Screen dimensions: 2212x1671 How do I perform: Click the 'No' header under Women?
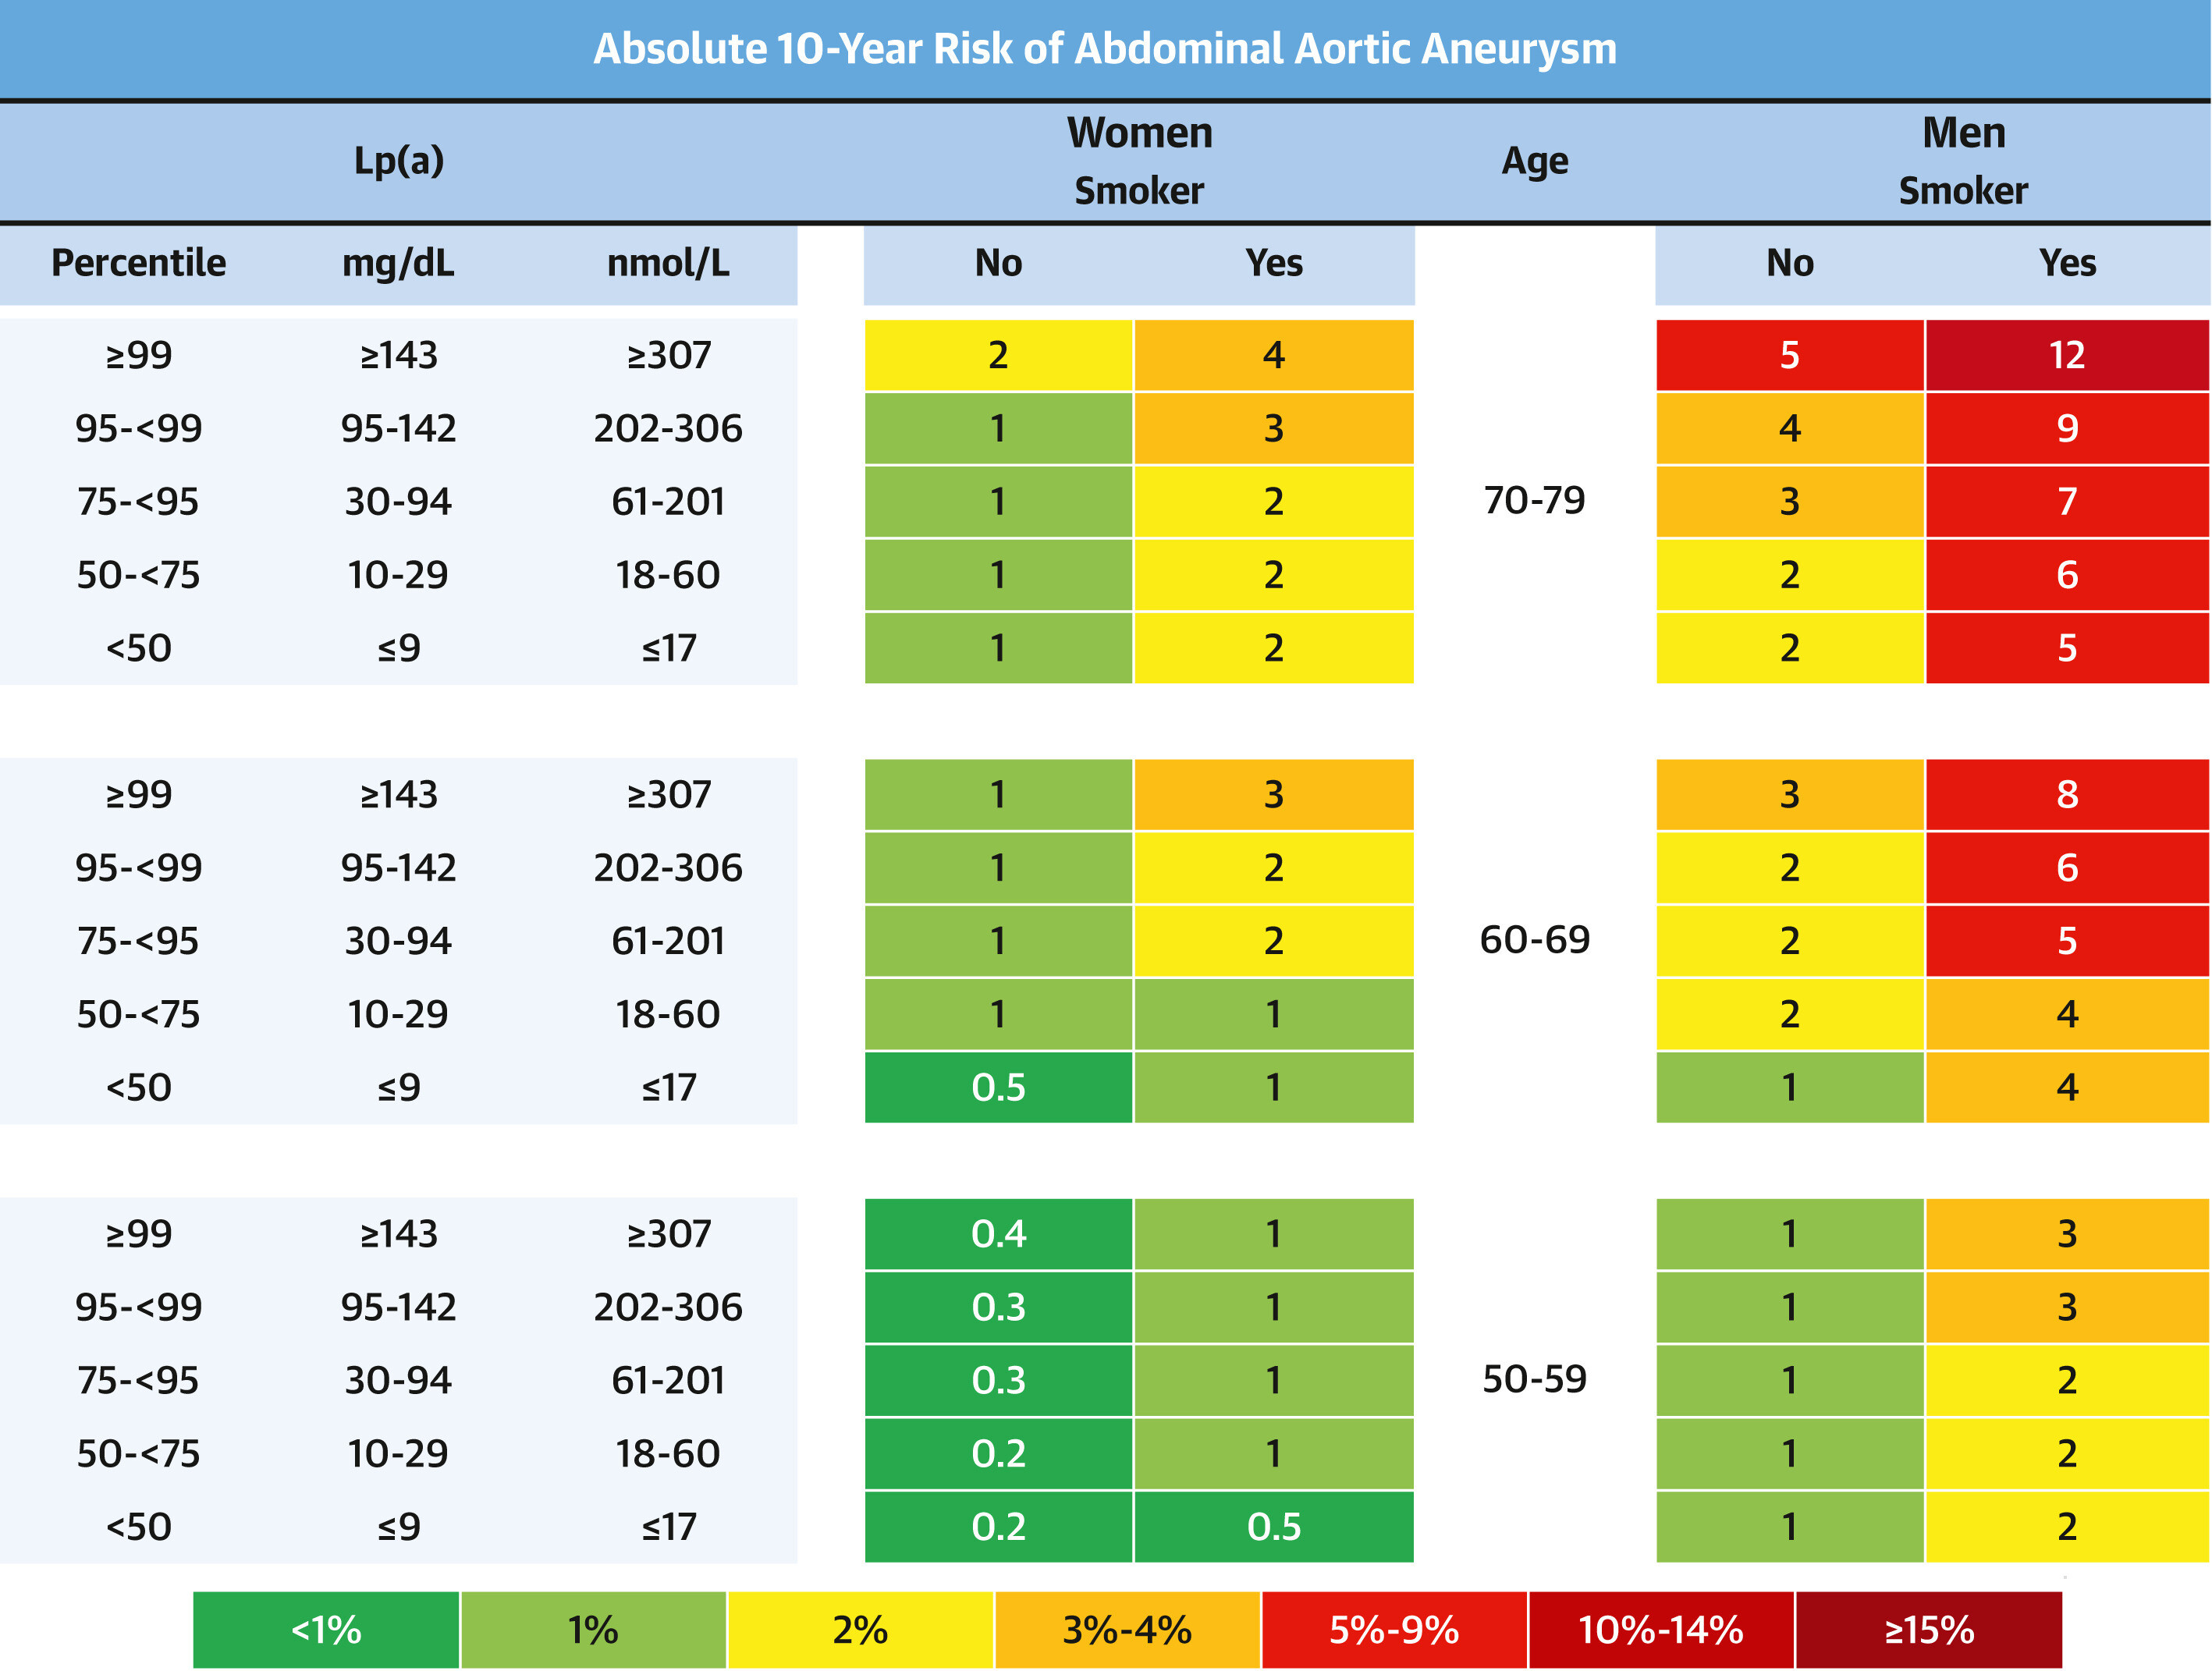pos(998,263)
